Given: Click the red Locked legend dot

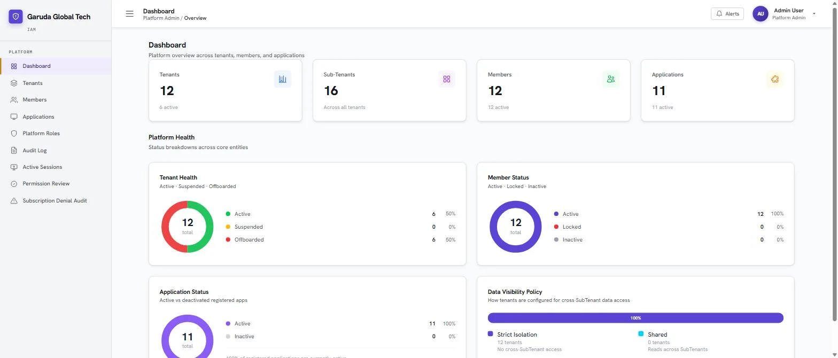Looking at the screenshot, I should point(556,227).
